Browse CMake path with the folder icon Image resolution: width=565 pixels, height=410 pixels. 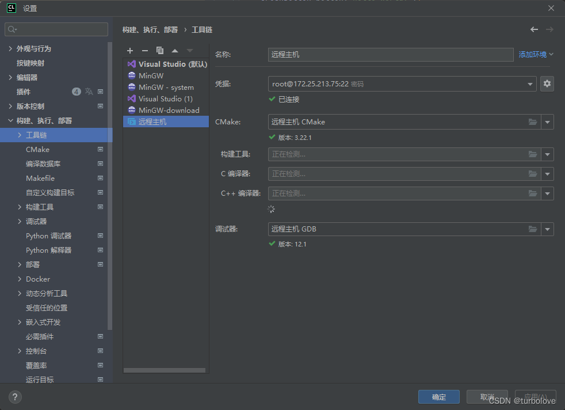(532, 122)
